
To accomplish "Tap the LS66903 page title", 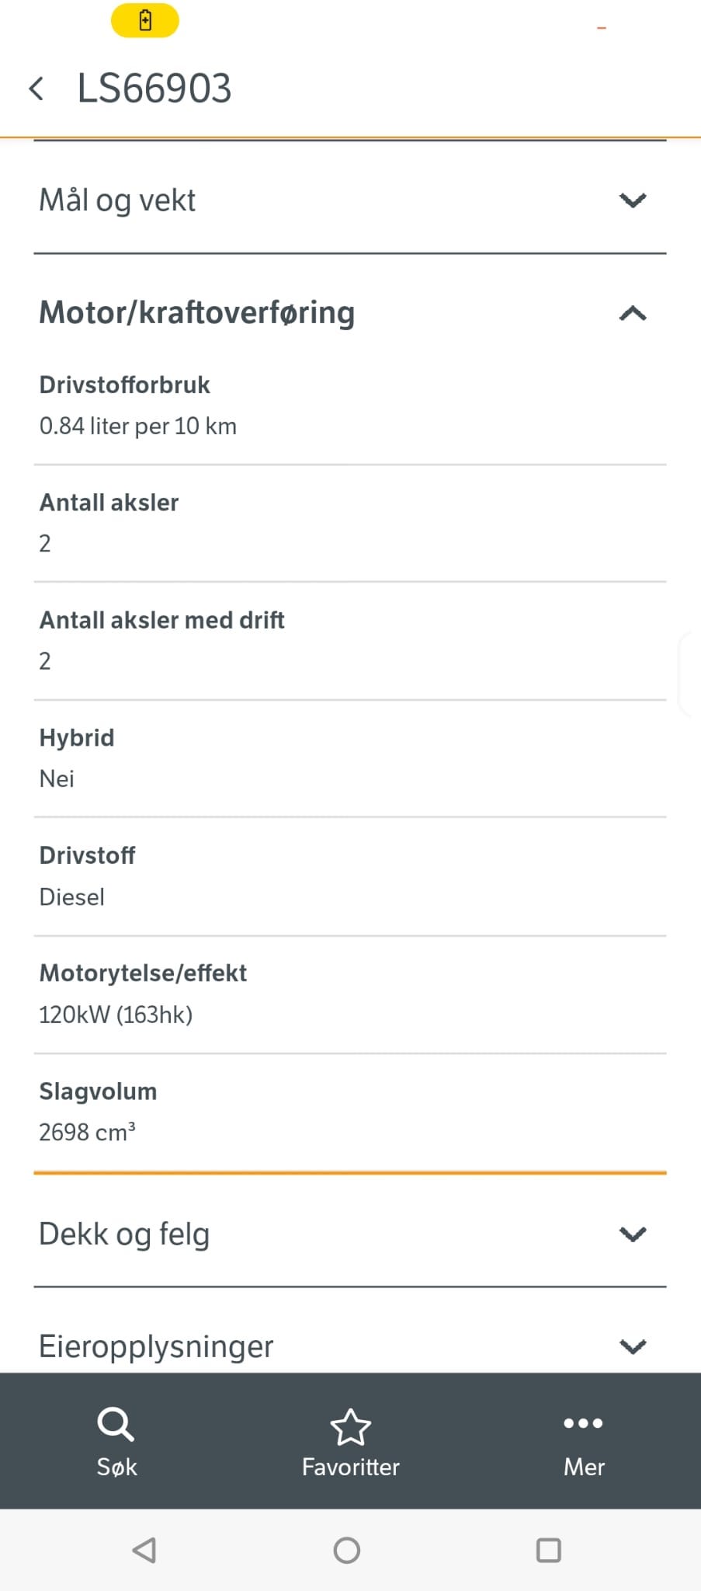I will [x=154, y=89].
